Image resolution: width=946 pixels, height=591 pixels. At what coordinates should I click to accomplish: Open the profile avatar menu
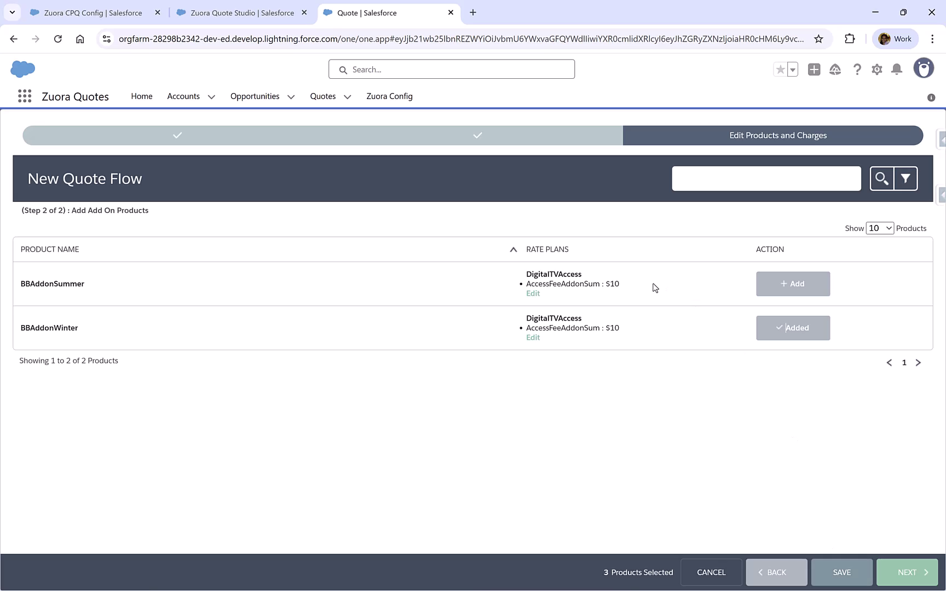click(924, 68)
